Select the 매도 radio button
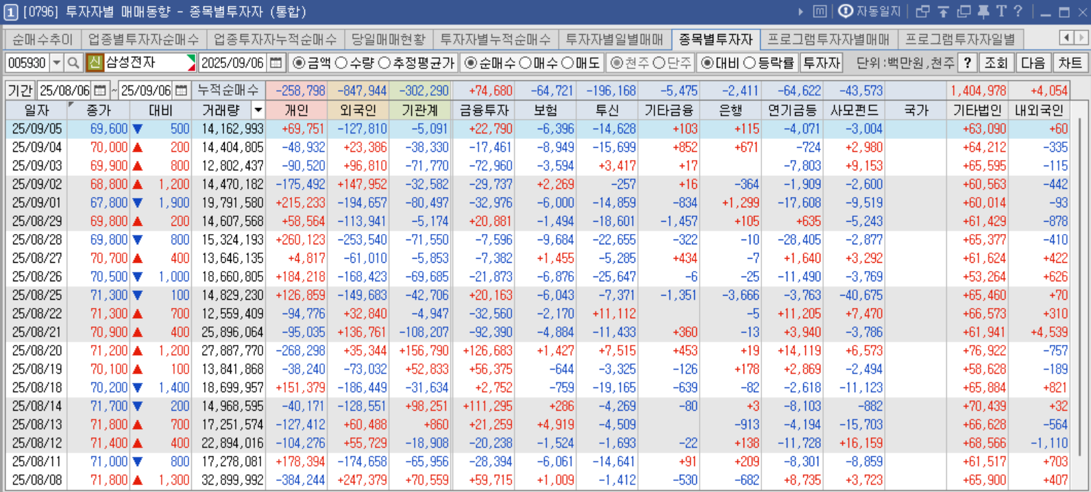The width and height of the screenshot is (1091, 492). point(567,63)
